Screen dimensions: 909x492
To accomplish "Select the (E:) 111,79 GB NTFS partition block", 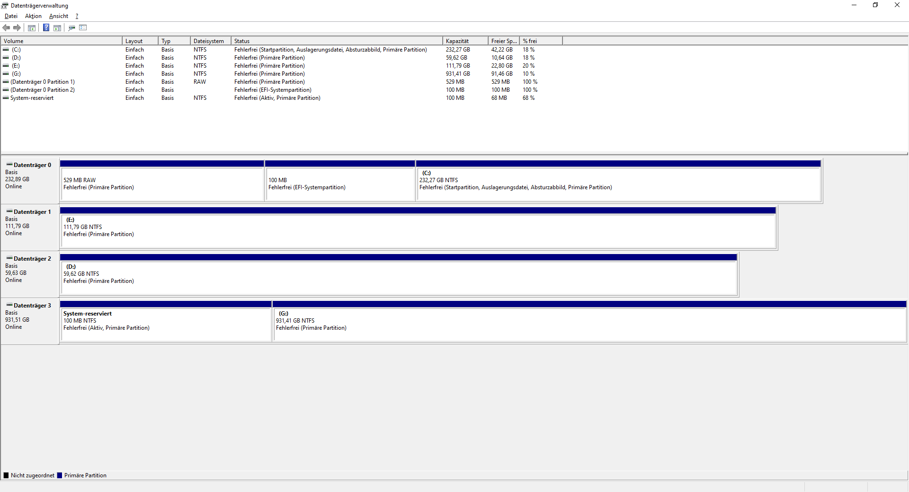I will (x=418, y=228).
